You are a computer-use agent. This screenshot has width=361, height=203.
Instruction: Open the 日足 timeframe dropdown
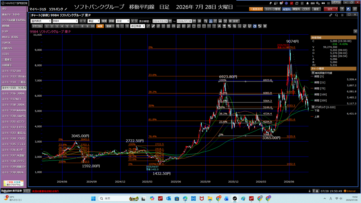pyautogui.click(x=123, y=21)
